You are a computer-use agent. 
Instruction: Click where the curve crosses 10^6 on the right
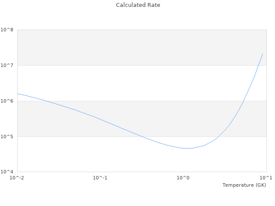click(243, 101)
